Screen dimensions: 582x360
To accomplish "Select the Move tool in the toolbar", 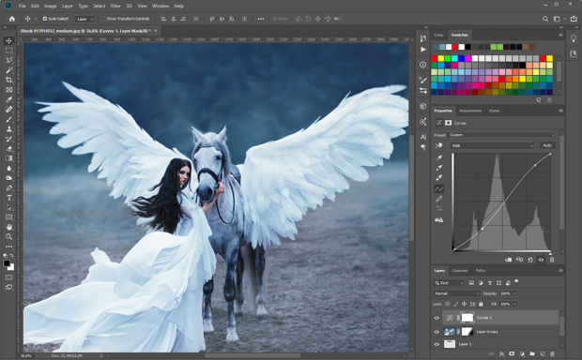I will (8, 41).
